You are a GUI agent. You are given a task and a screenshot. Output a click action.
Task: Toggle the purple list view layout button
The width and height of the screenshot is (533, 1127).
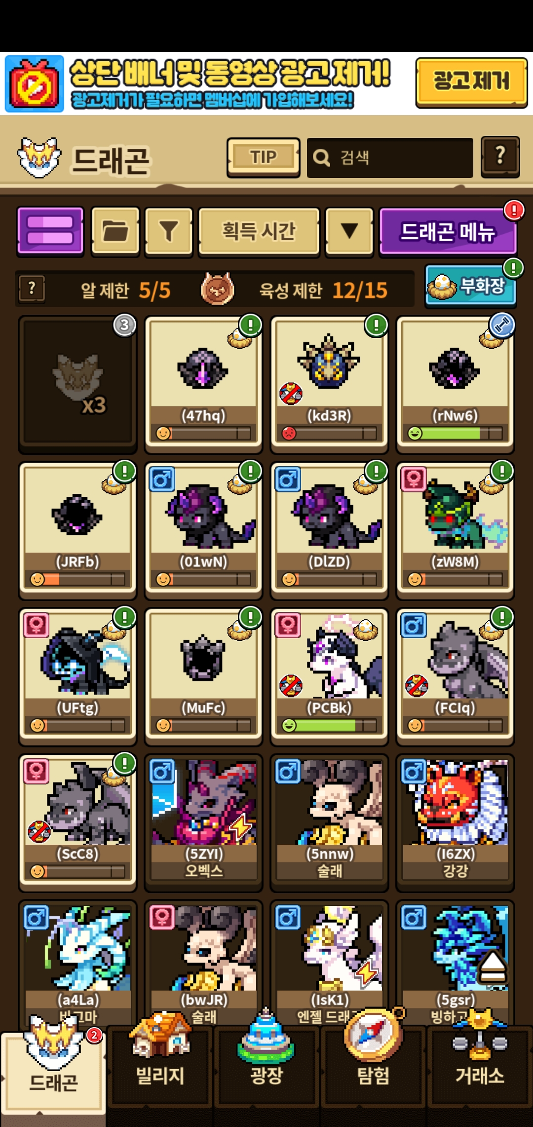(50, 231)
